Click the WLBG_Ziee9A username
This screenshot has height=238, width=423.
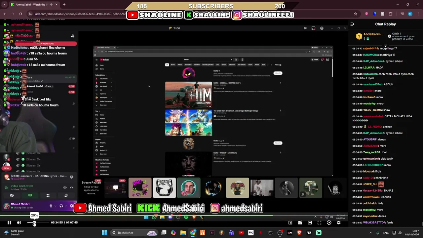[372, 110]
